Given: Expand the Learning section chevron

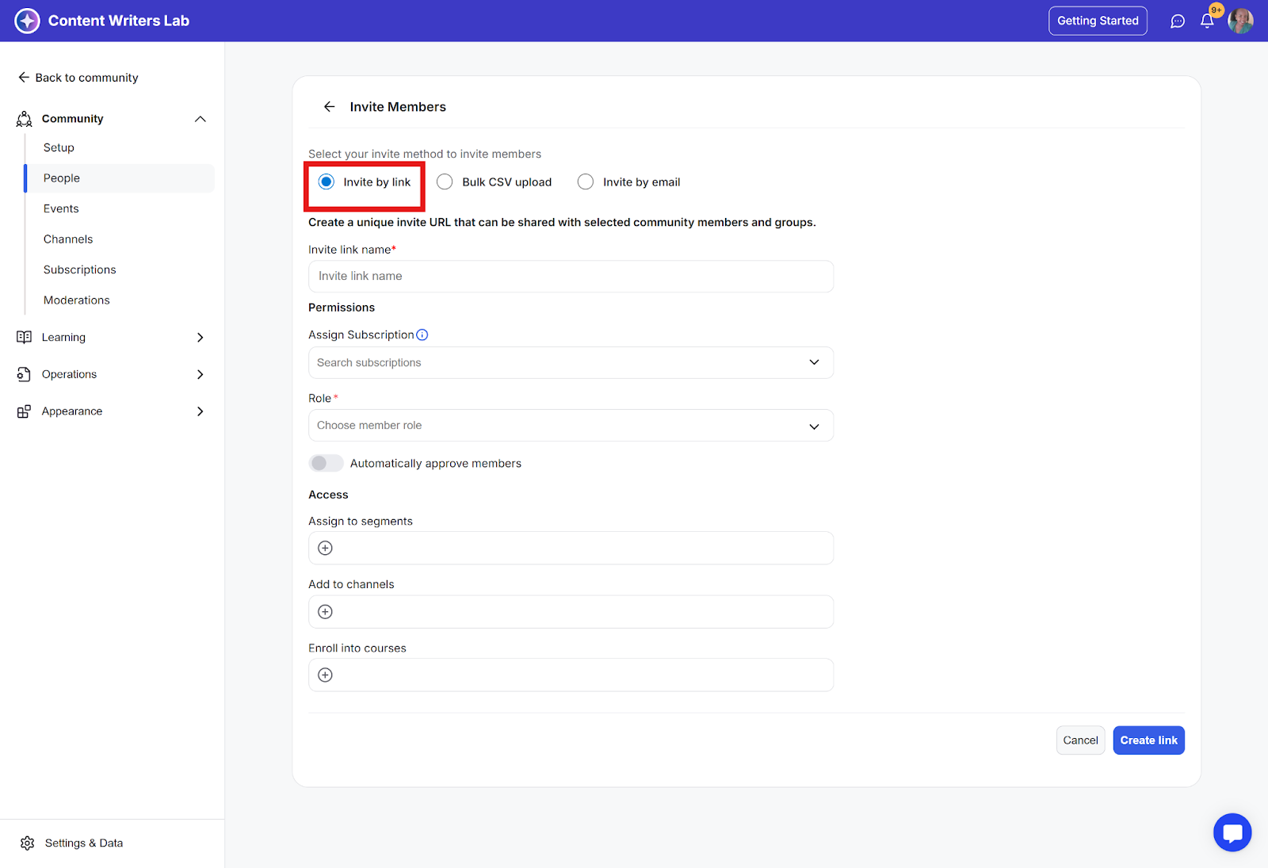Looking at the screenshot, I should click(x=201, y=338).
